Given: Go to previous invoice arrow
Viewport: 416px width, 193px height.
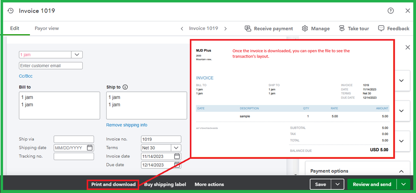Looking at the screenshot, I should click(x=182, y=29).
